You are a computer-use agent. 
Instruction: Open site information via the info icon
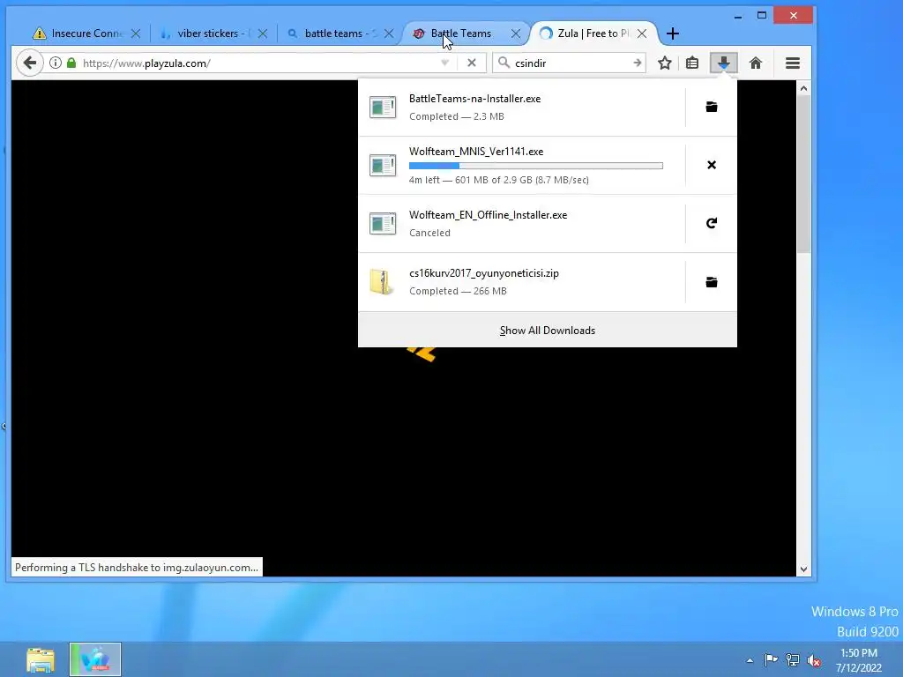(x=56, y=63)
